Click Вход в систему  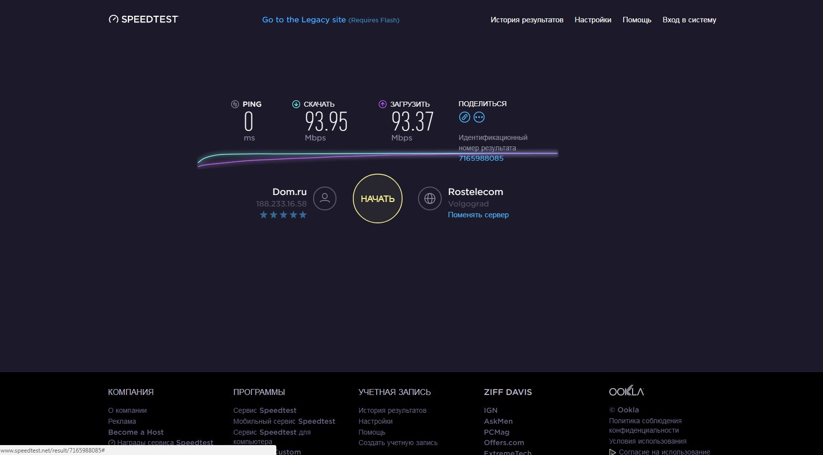click(x=689, y=20)
